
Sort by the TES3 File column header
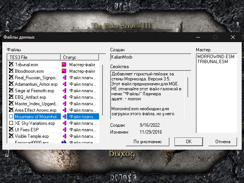click(x=34, y=57)
